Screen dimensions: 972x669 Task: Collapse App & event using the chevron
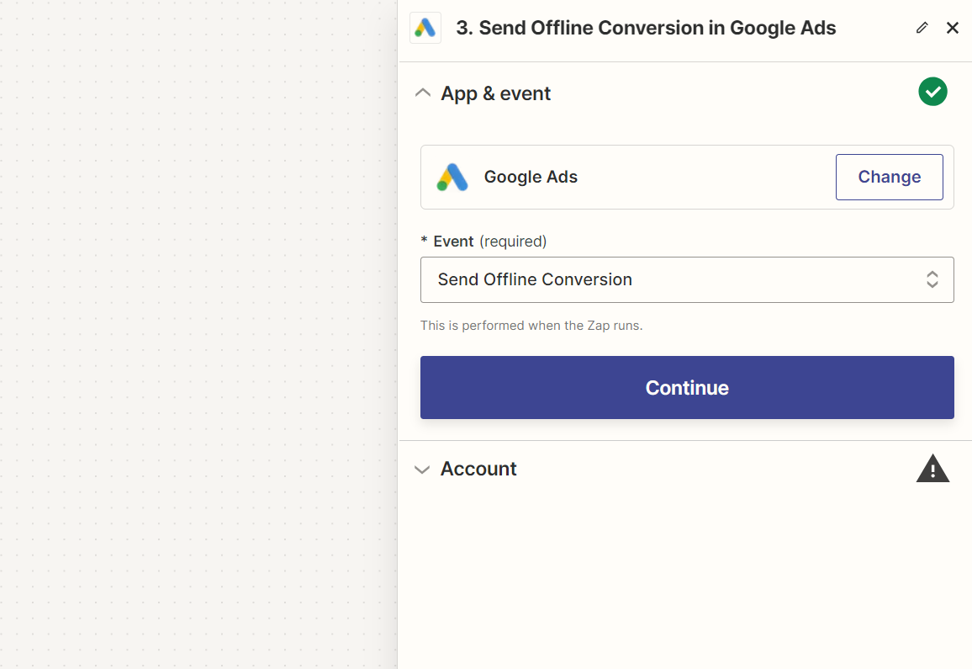(423, 93)
